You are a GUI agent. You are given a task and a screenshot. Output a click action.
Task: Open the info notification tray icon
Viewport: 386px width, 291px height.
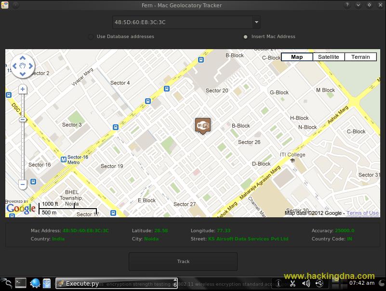point(279,283)
